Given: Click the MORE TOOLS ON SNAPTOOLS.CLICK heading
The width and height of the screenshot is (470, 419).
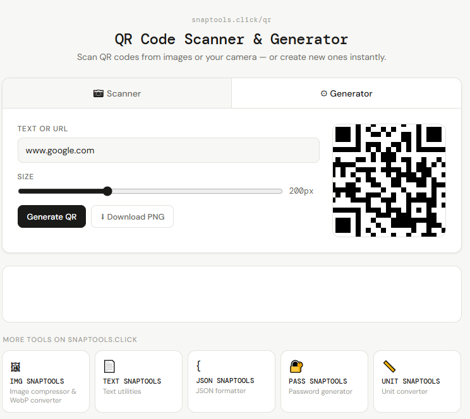Looking at the screenshot, I should (x=70, y=339).
